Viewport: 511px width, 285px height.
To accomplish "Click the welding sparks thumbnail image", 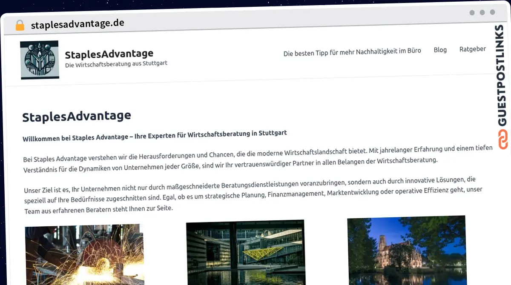I will 84,254.
